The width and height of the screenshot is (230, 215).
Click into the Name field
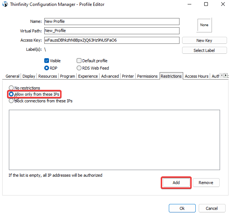pos(112,22)
